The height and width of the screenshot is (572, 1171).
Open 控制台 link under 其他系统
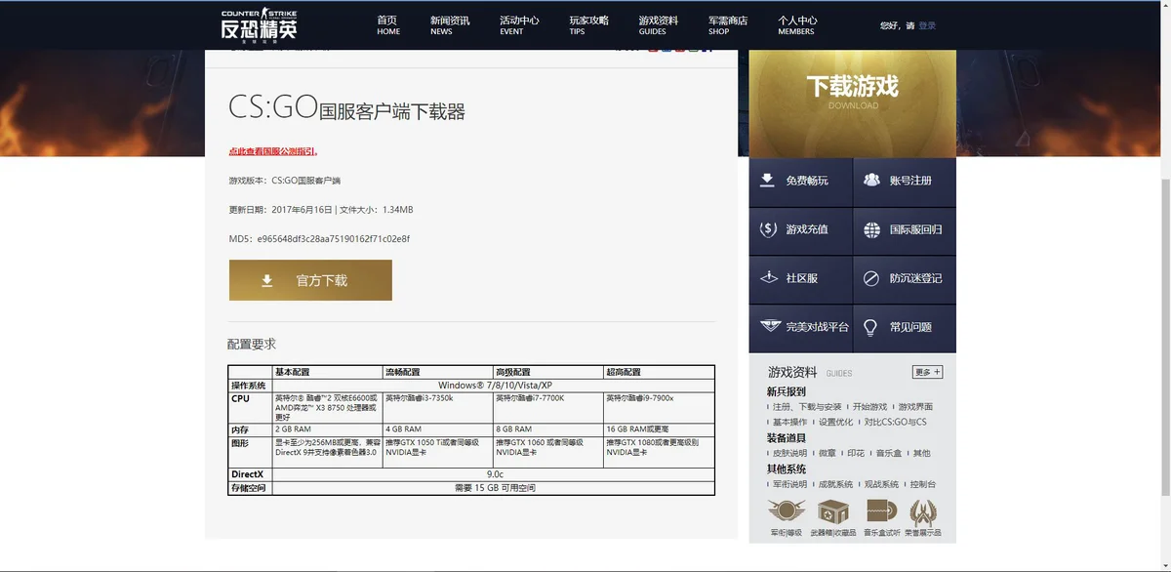923,484
